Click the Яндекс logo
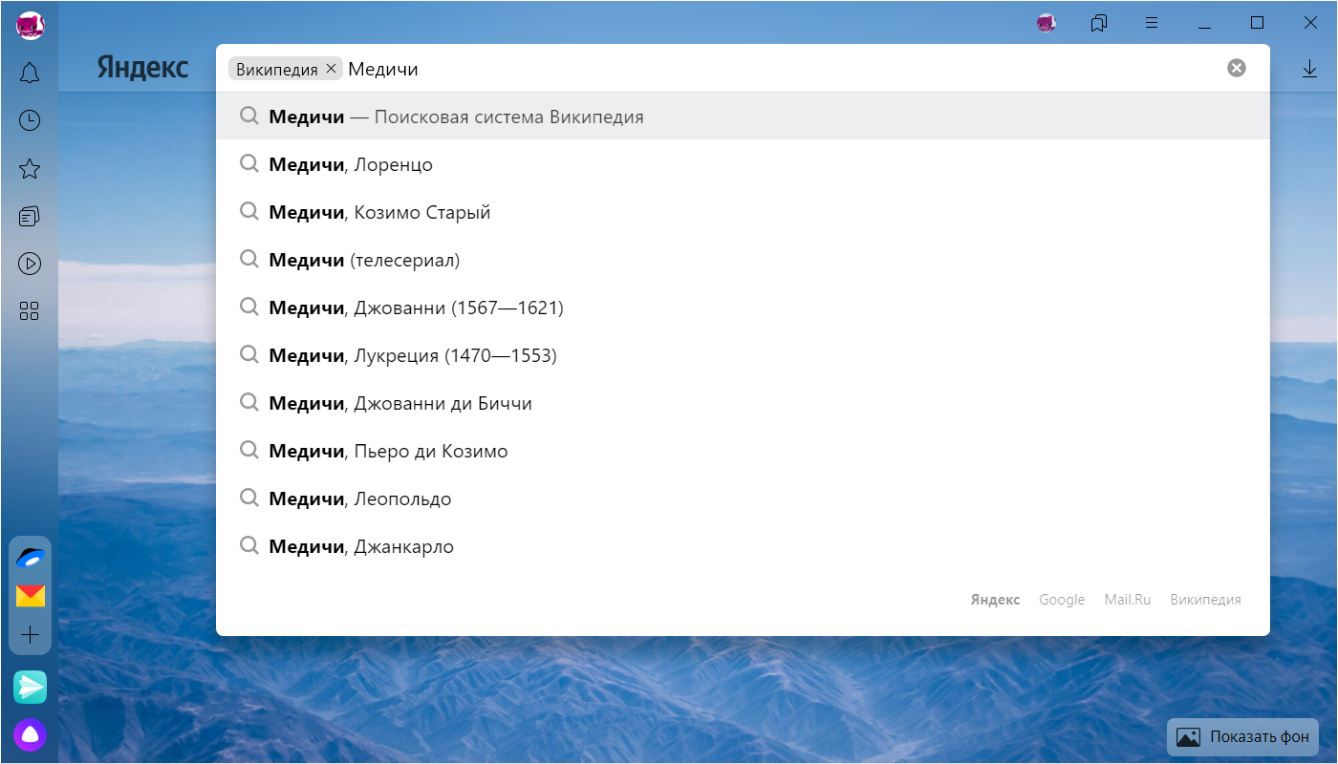The image size is (1338, 764). pyautogui.click(x=142, y=68)
